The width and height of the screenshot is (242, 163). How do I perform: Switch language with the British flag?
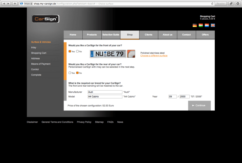click(x=213, y=25)
